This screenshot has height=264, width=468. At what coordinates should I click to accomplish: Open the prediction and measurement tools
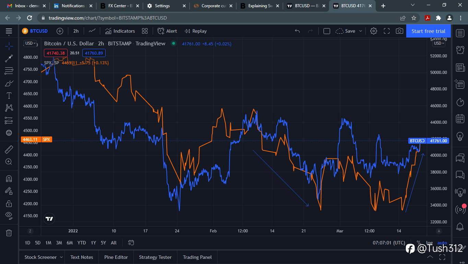click(x=9, y=120)
